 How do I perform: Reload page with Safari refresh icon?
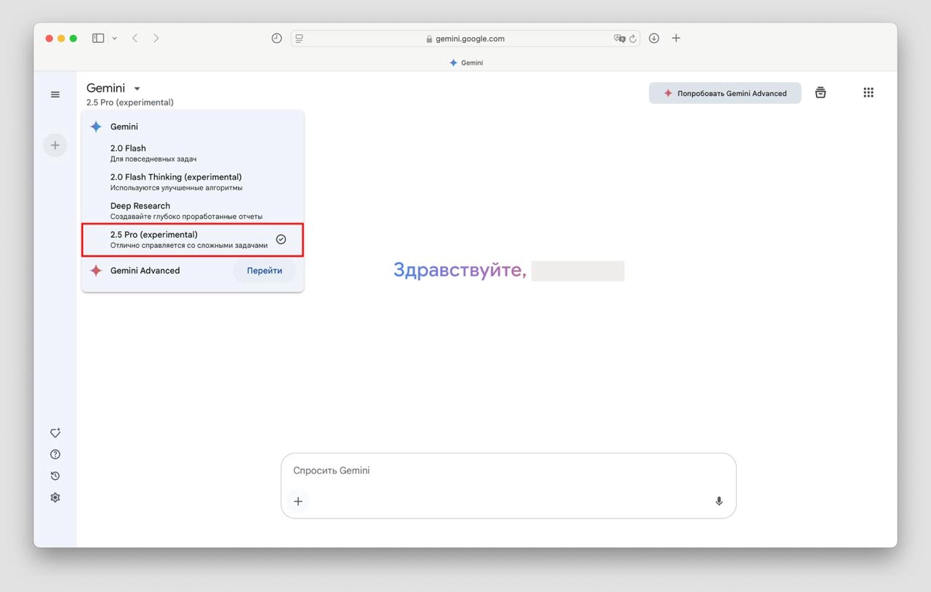633,39
